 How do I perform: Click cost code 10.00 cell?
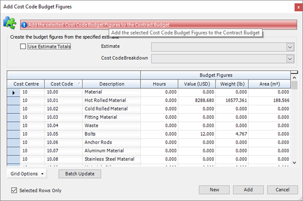[63, 92]
